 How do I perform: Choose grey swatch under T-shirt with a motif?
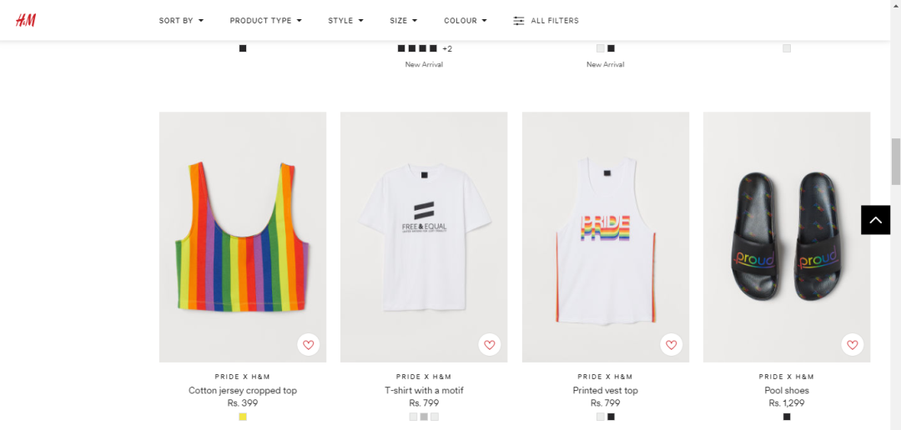424,417
